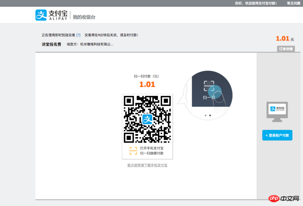Click 正在使用即时到账交易 text
The height and width of the screenshot is (206, 303).
tap(58, 35)
